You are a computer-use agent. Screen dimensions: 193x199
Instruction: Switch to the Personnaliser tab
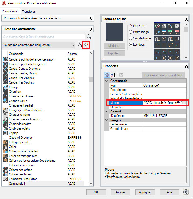coord(10,11)
